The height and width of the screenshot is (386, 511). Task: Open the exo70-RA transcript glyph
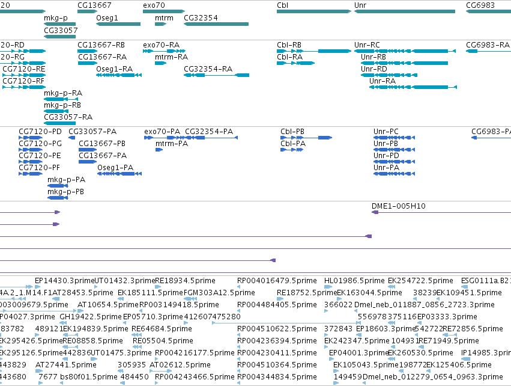(165, 51)
